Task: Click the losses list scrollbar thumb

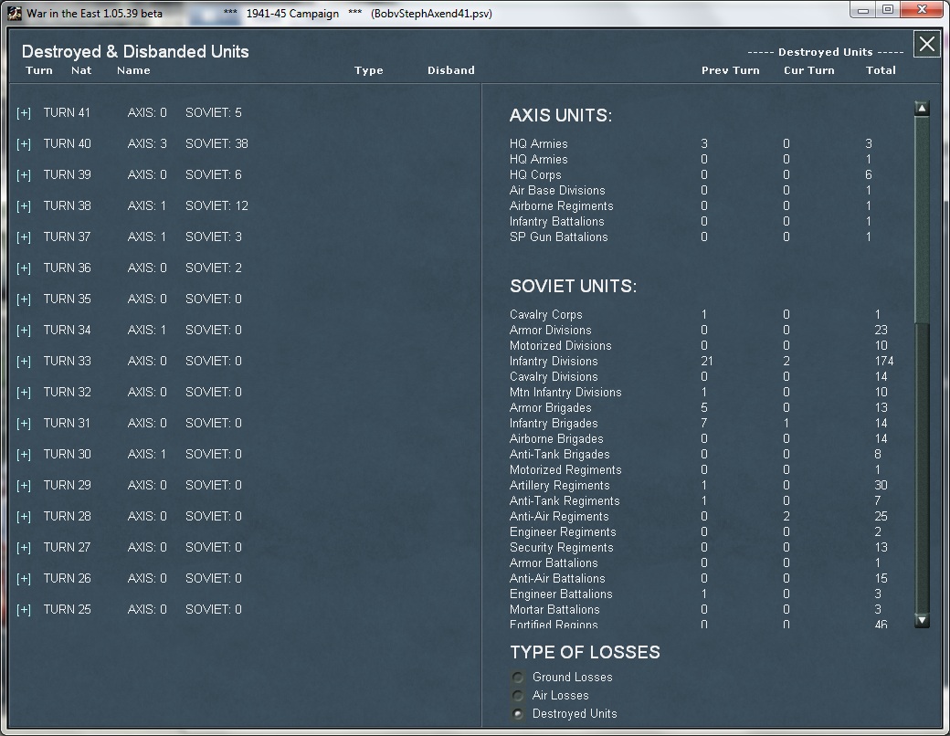Action: [x=922, y=220]
